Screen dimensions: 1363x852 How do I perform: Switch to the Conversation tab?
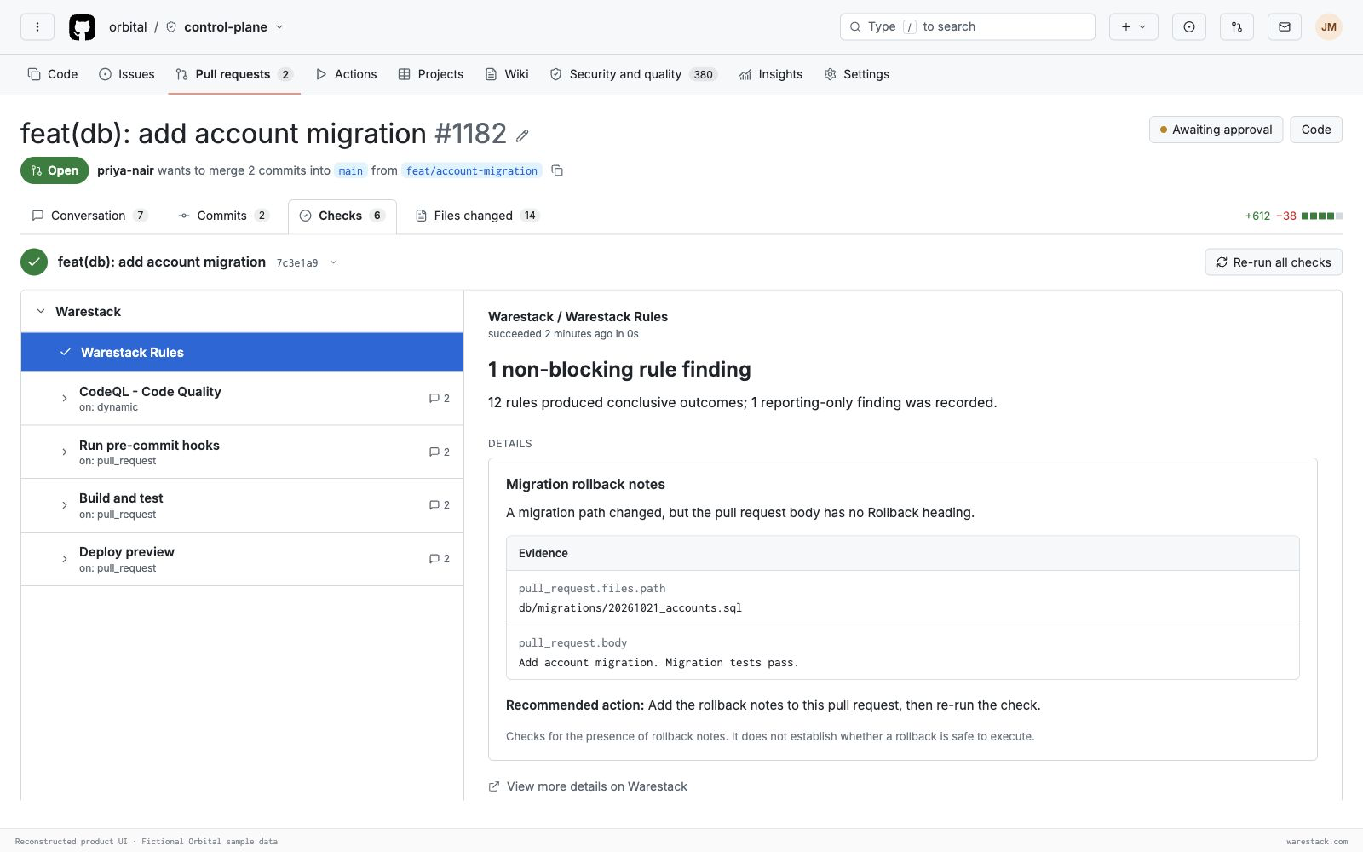tap(89, 216)
